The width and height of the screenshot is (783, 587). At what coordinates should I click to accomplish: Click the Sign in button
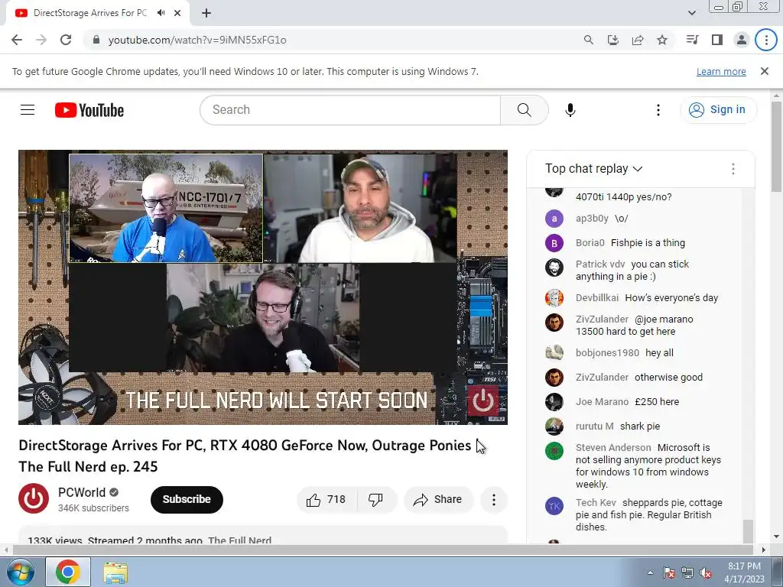[x=718, y=110]
